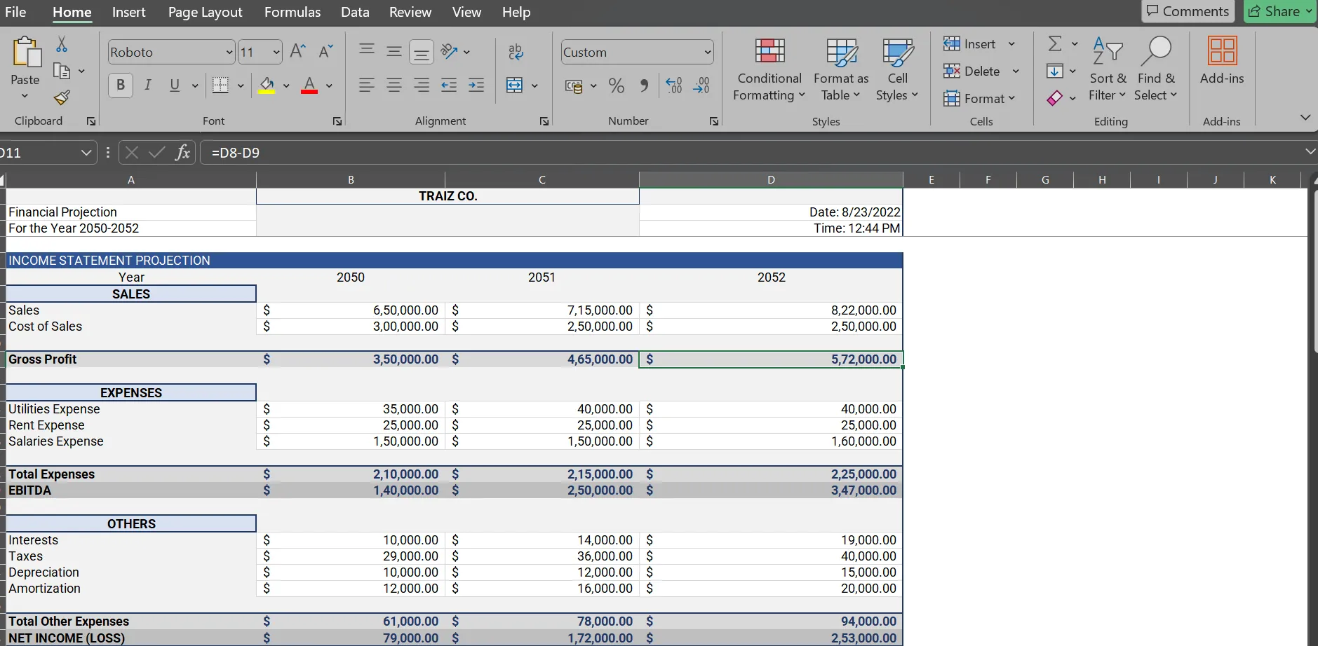The height and width of the screenshot is (646, 1318).
Task: Open Number format dialog launcher
Action: (x=714, y=121)
